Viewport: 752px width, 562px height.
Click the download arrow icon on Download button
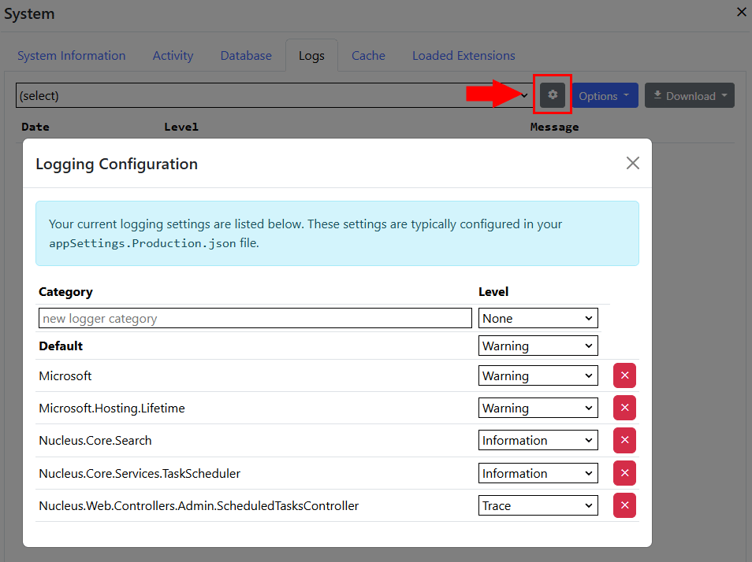point(657,94)
